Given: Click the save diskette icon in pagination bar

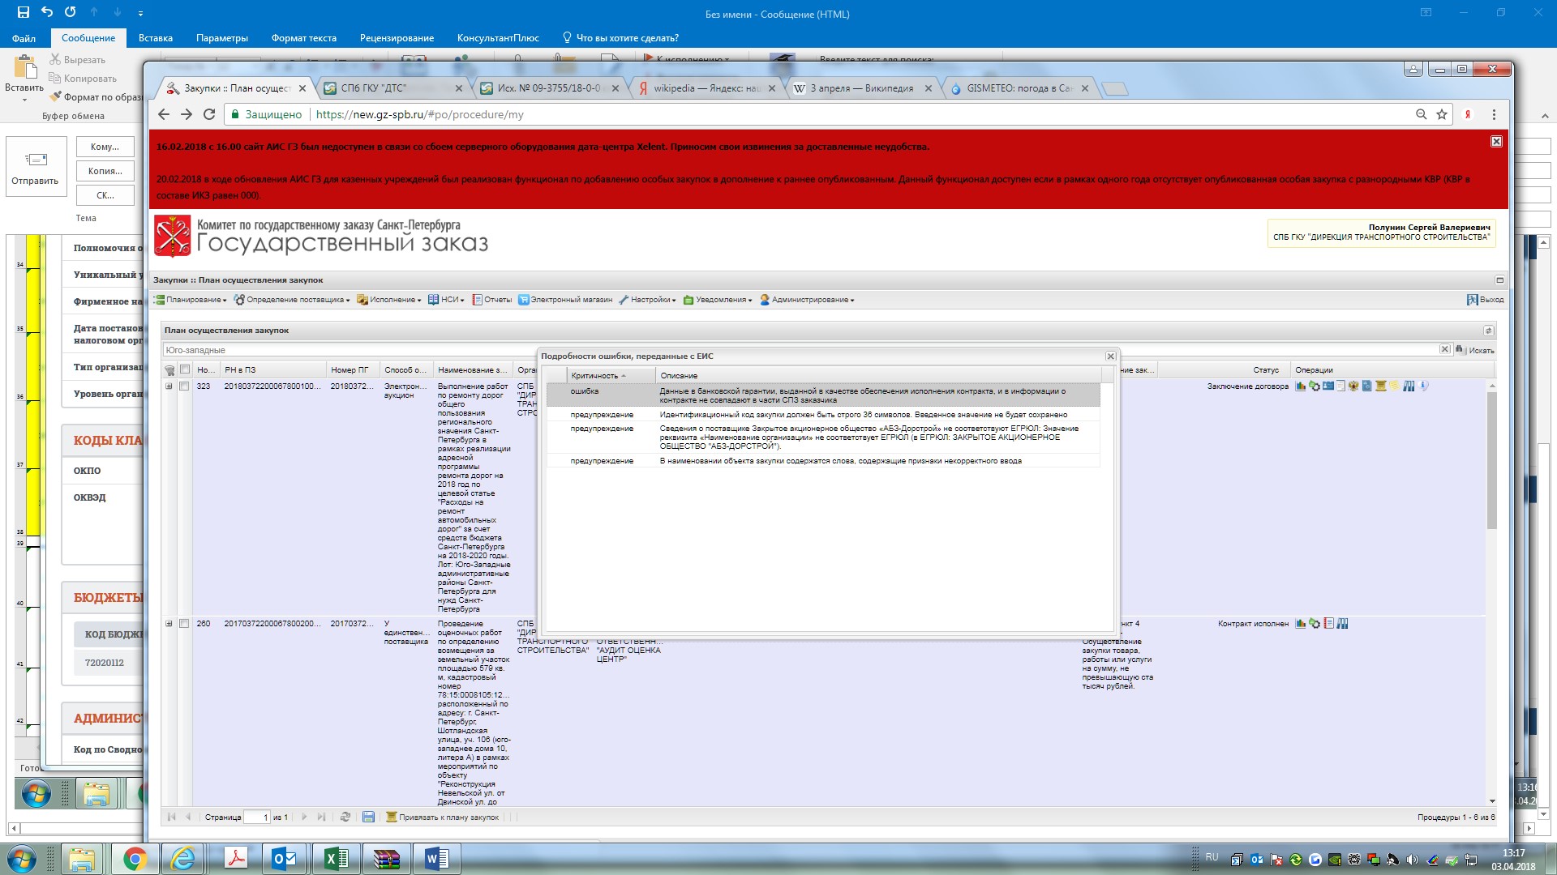Looking at the screenshot, I should (x=368, y=817).
